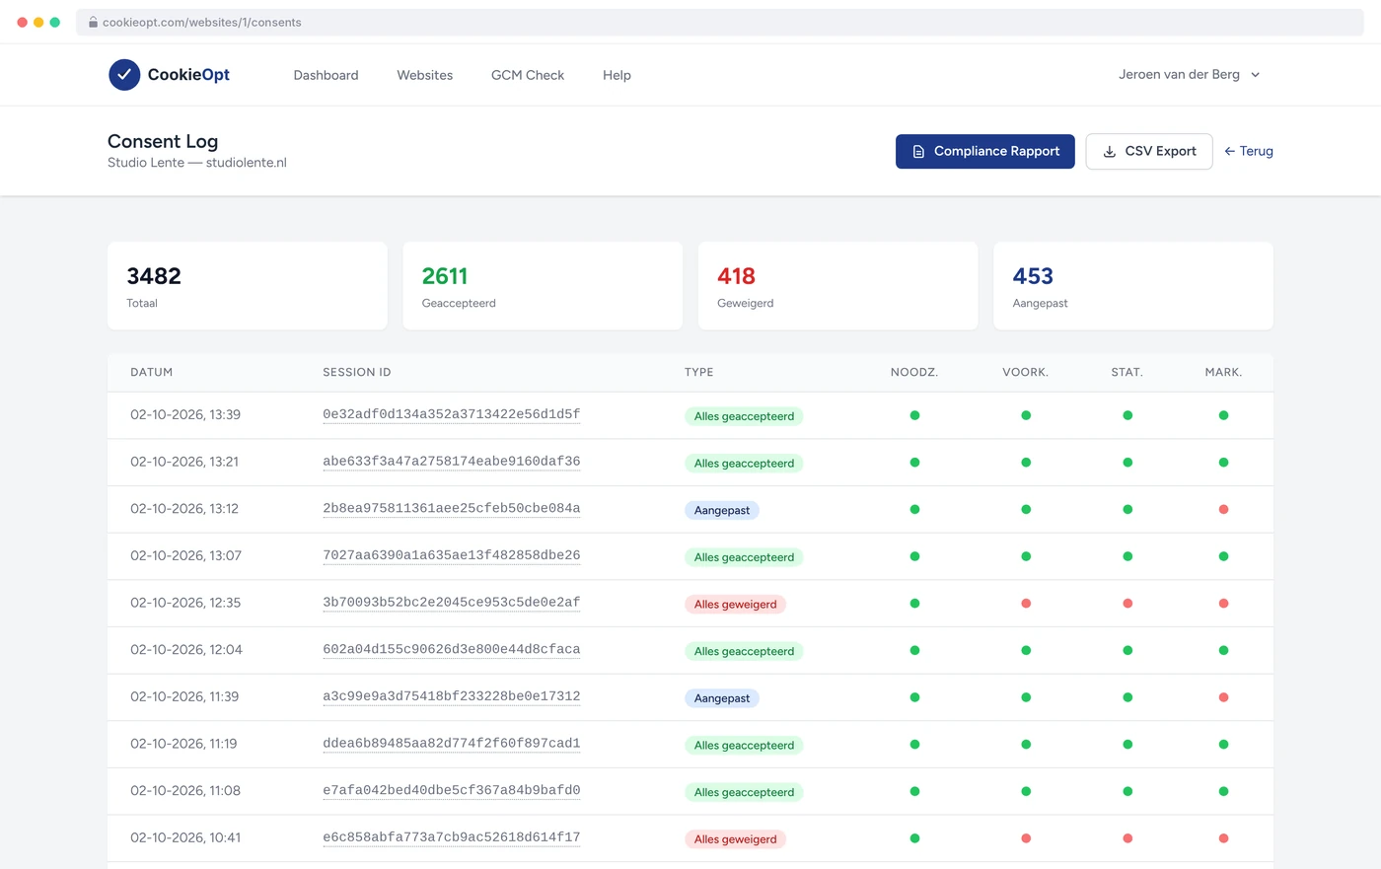This screenshot has width=1381, height=869.
Task: Open the Dashboard menu item
Action: point(326,75)
